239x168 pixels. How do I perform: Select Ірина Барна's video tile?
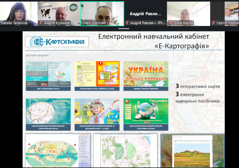pos(189,13)
